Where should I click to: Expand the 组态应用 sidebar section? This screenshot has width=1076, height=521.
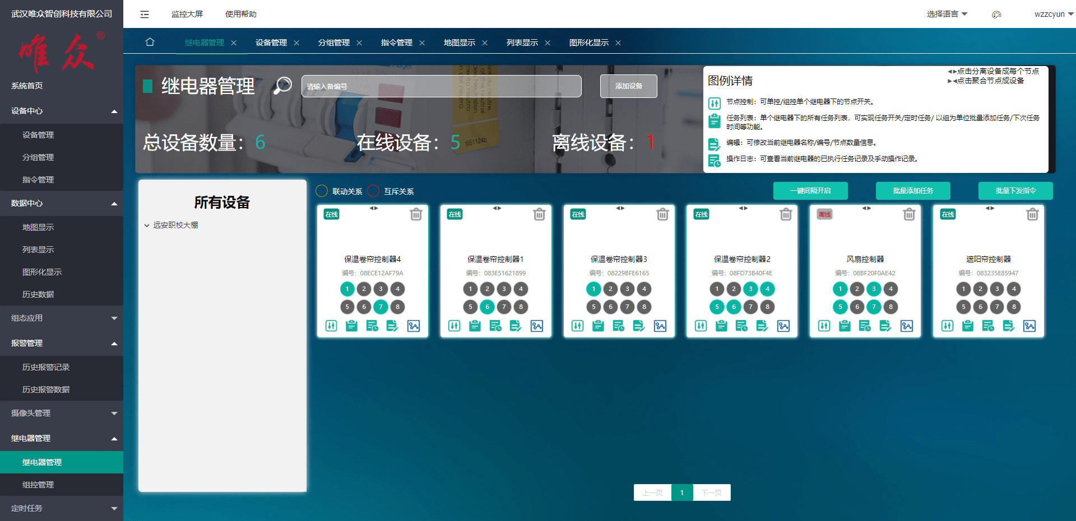pyautogui.click(x=62, y=318)
